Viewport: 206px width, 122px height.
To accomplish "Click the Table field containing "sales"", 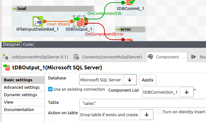I will pos(143,104).
